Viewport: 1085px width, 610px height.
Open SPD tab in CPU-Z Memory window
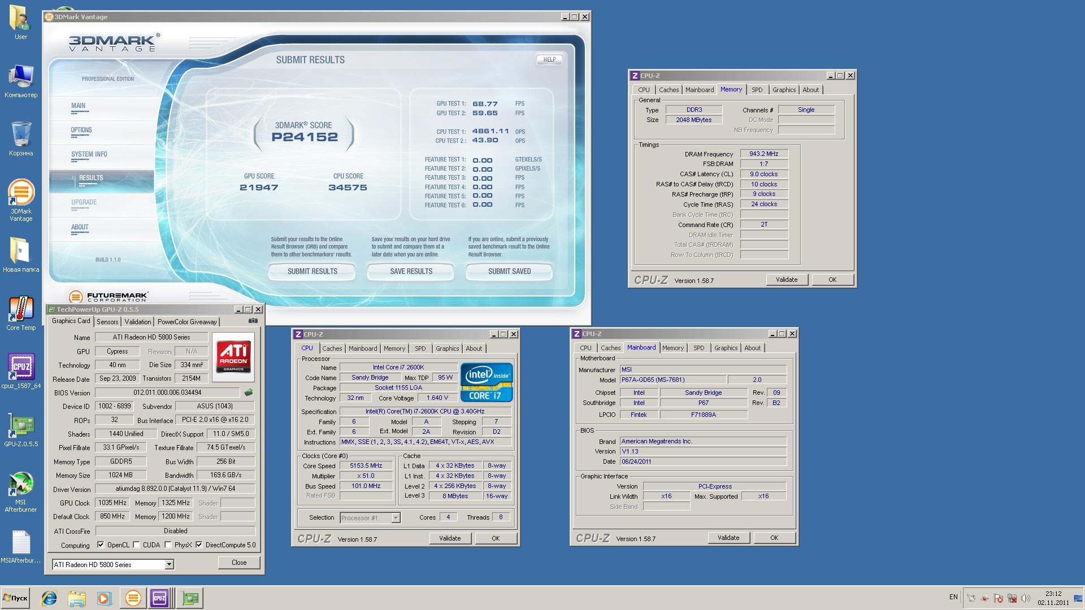coord(757,90)
